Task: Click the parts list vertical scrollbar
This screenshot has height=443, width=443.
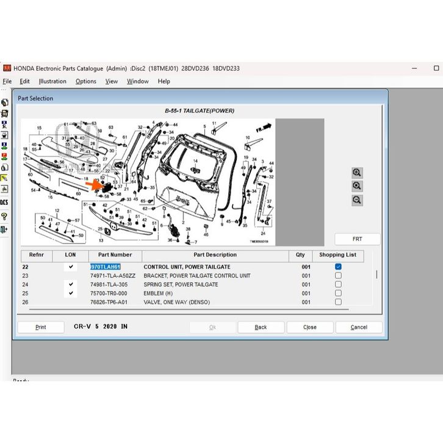Action: pos(376,275)
